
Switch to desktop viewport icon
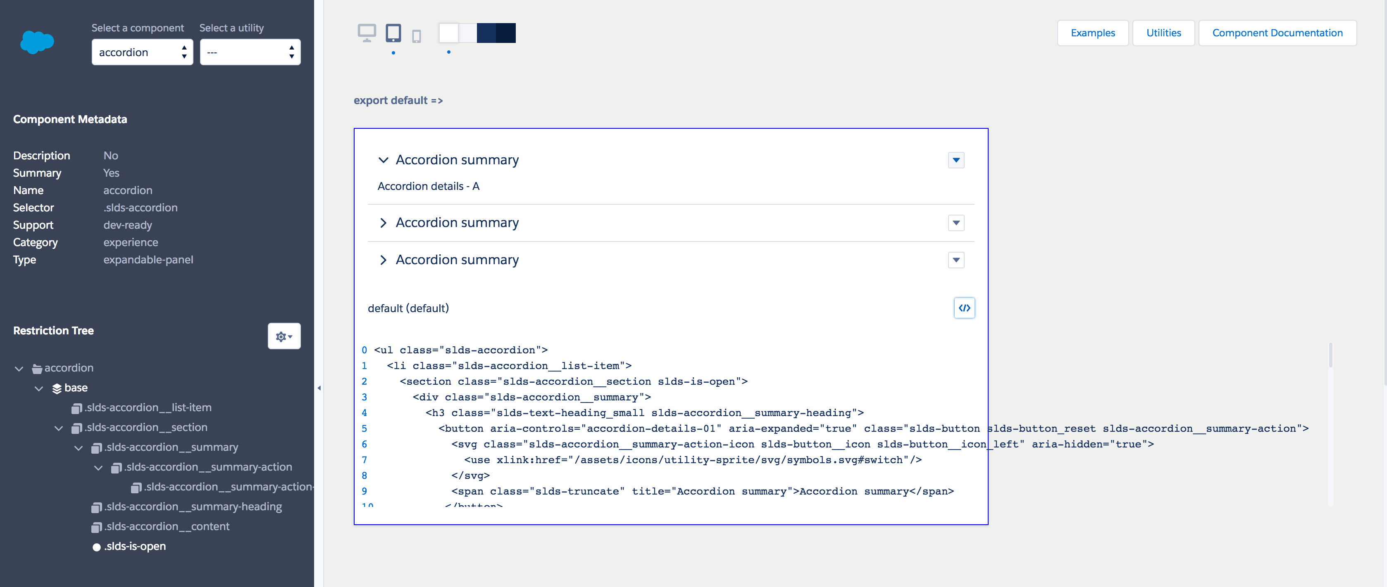[367, 33]
